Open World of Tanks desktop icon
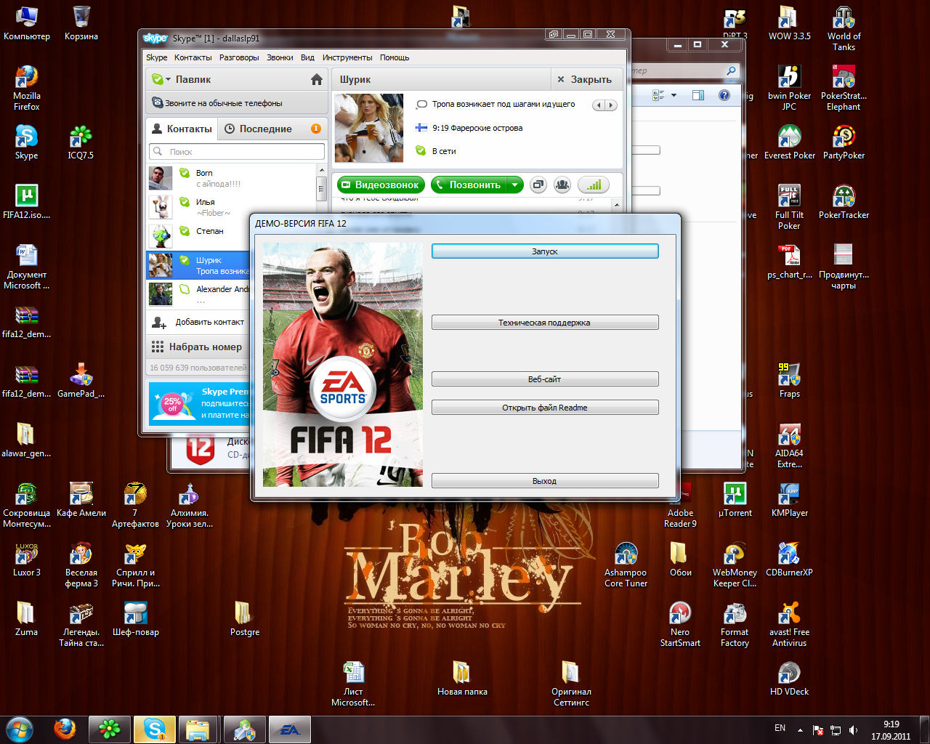 pos(844,29)
